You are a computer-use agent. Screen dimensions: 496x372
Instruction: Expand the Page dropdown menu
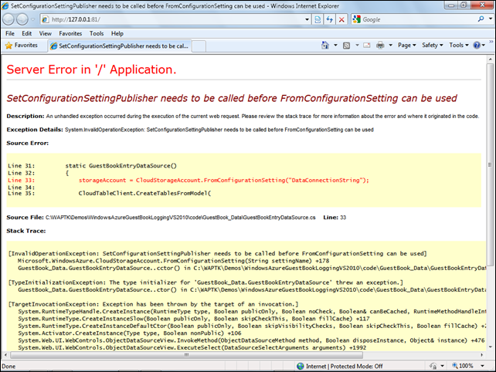click(407, 46)
